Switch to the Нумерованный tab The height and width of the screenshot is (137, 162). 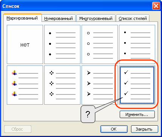pyautogui.click(x=59, y=18)
